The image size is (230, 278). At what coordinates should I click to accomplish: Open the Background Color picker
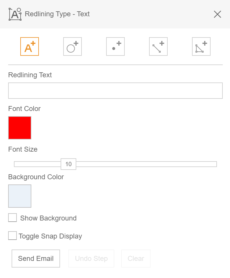[19, 196]
